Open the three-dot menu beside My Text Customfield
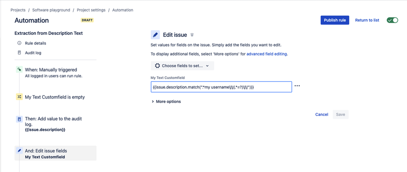The width and height of the screenshot is (407, 172). 297,86
